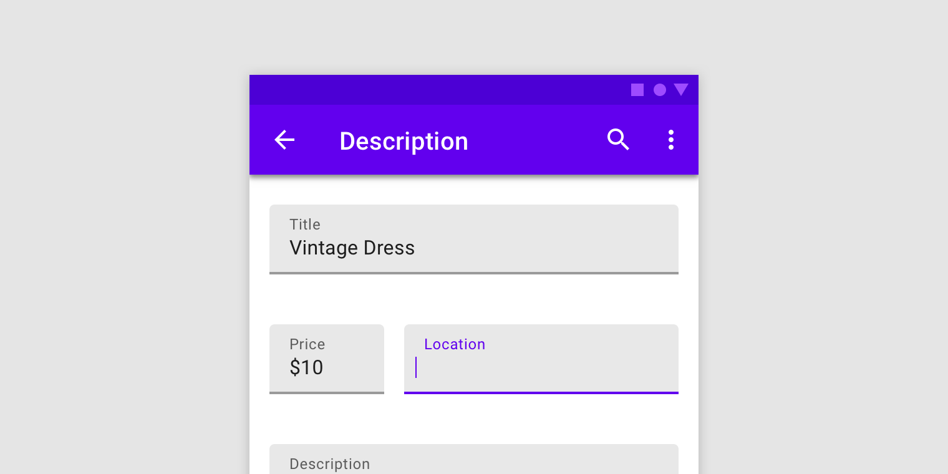Select the magnifying glass search icon
Screen dimensions: 948x474
tap(618, 140)
